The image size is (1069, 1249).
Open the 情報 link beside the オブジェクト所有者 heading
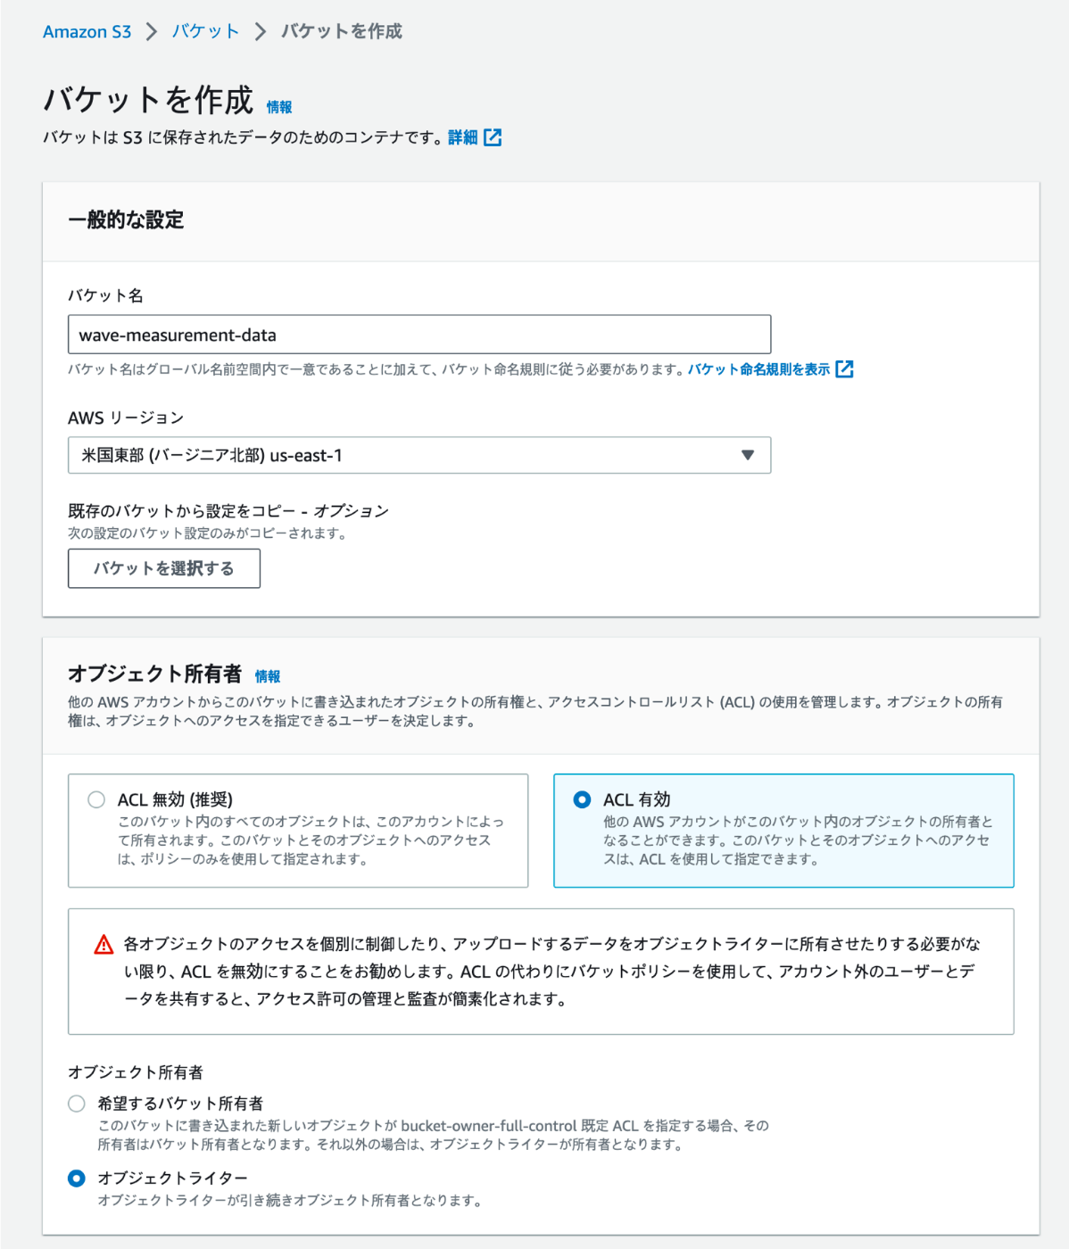[268, 676]
